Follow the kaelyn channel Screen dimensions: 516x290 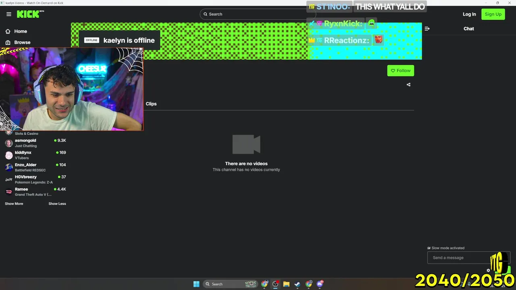[x=401, y=70]
